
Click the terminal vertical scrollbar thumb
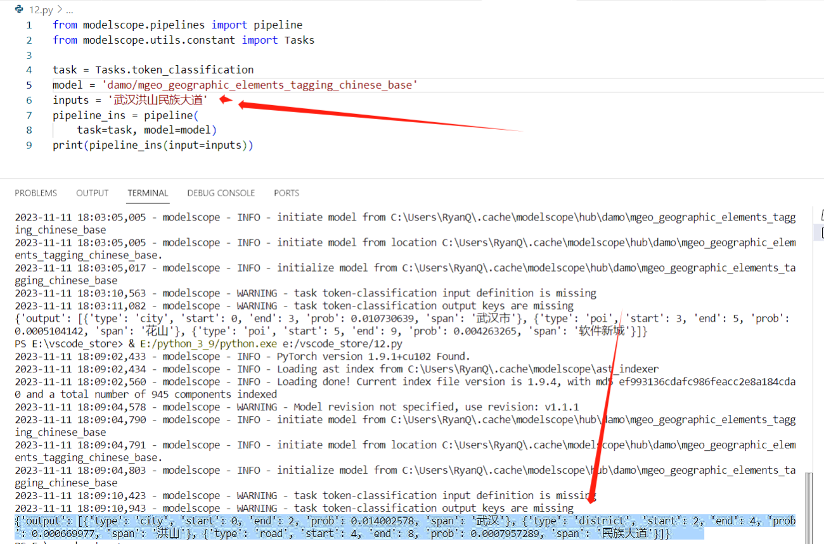click(x=808, y=507)
